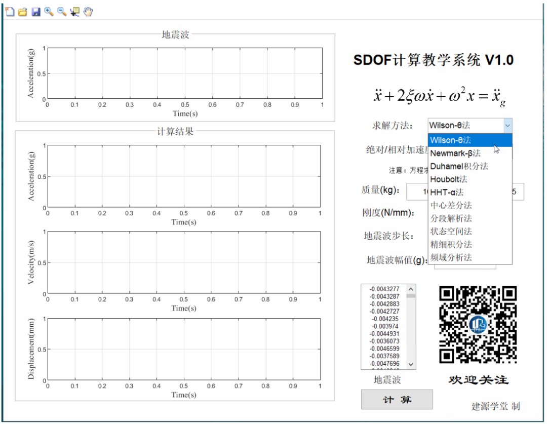Pick 中心差分法 from the method list
Screen dimensions: 547x424
coord(470,205)
